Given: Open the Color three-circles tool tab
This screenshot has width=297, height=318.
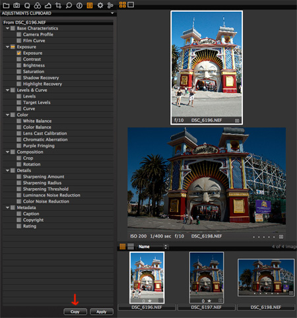Looking at the screenshot, I should point(38,5).
